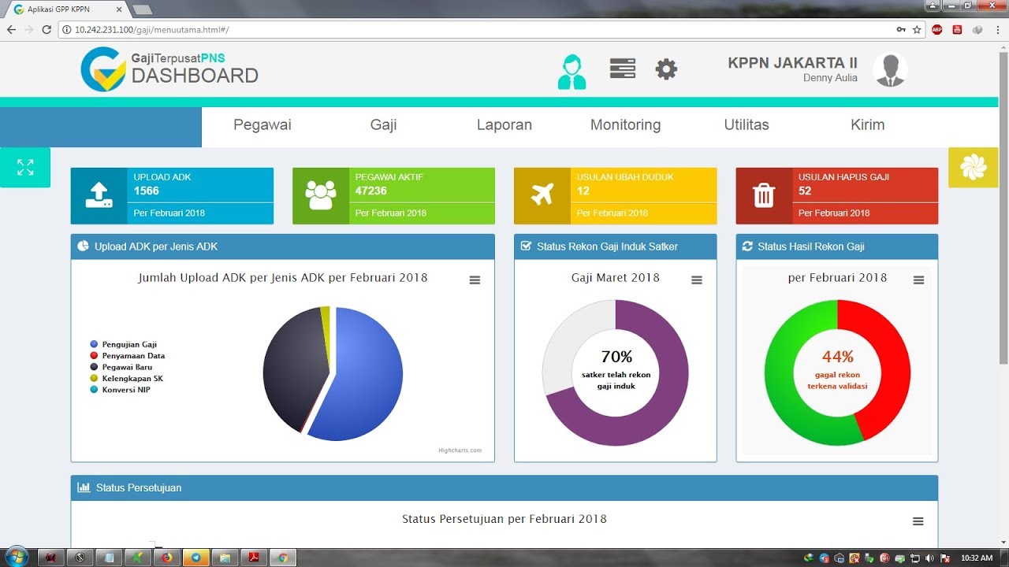Open the Windows Start menu
The image size is (1009, 567).
[x=17, y=557]
